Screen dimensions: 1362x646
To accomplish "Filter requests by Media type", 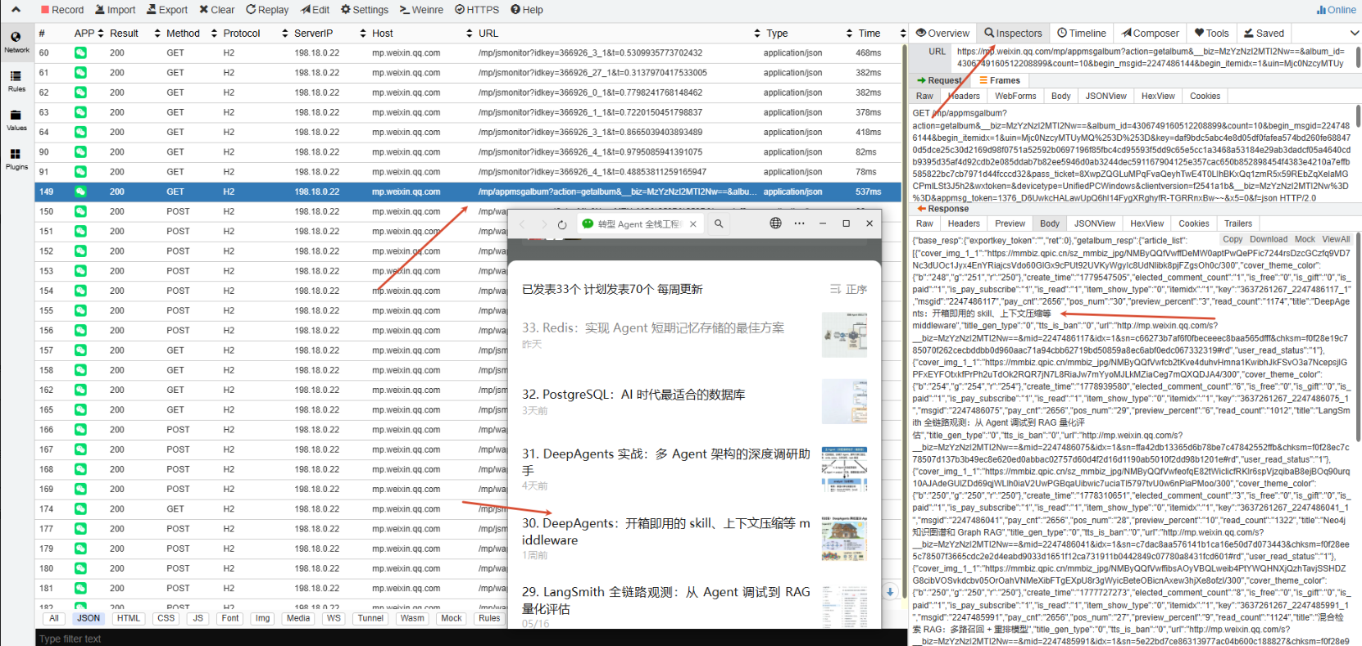I will tap(298, 619).
